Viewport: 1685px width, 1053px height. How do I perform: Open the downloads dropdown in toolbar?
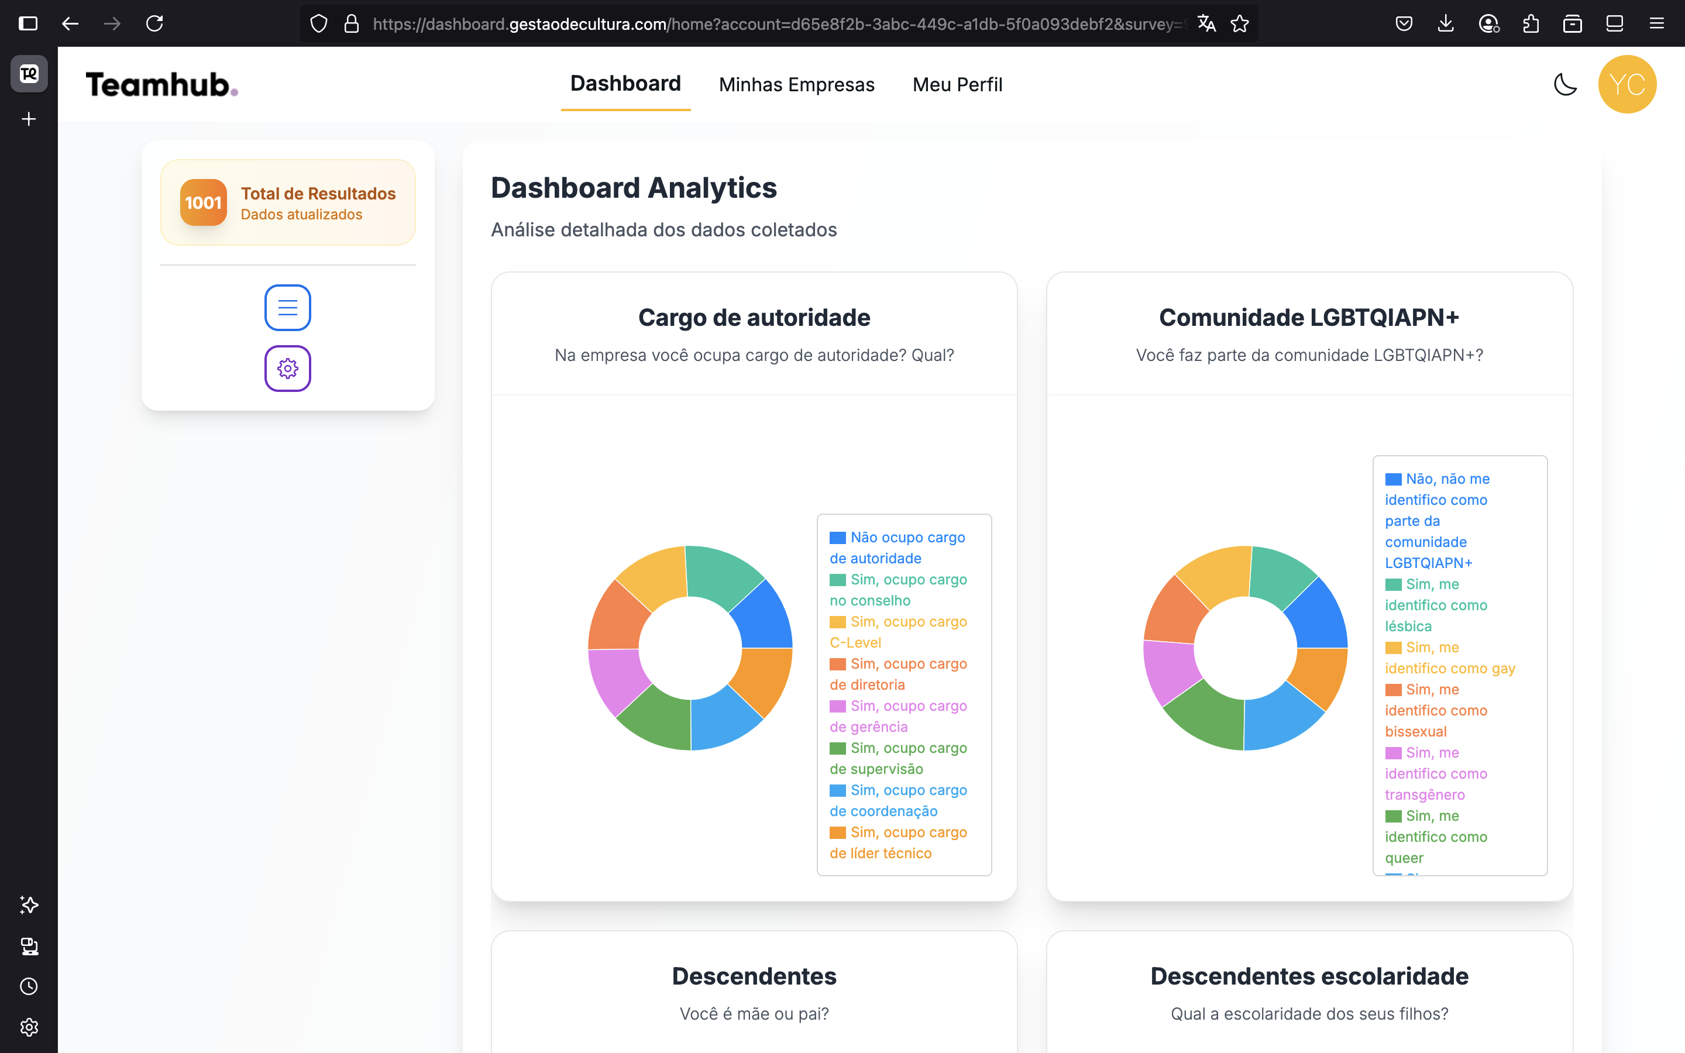(x=1446, y=23)
